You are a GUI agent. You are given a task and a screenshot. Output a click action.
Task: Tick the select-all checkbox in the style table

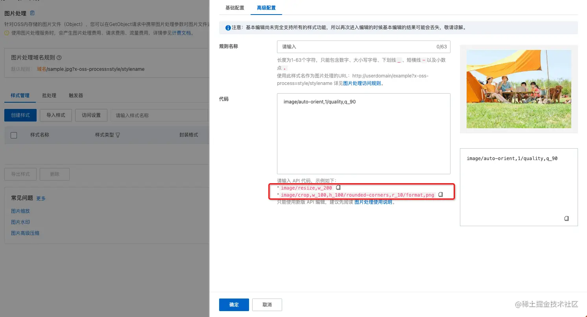point(14,135)
